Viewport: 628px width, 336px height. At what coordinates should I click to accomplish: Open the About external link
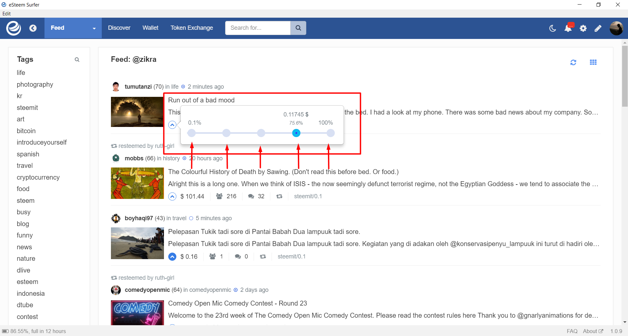pyautogui.click(x=593, y=331)
